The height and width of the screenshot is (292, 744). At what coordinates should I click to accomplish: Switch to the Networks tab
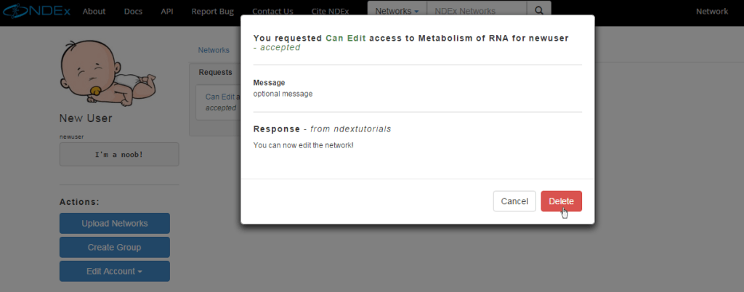(x=214, y=50)
